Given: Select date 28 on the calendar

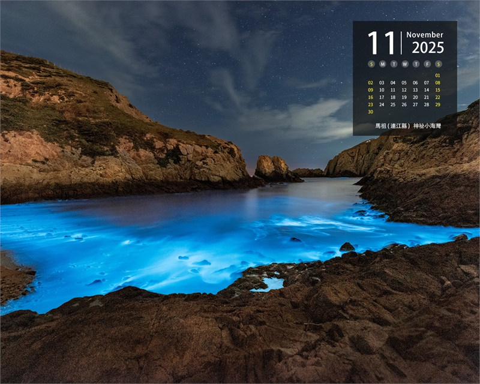Looking at the screenshot, I should (427, 104).
